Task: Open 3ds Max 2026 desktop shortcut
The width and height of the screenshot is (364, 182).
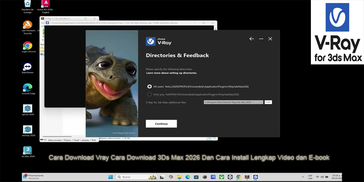Action: pyautogui.click(x=28, y=152)
